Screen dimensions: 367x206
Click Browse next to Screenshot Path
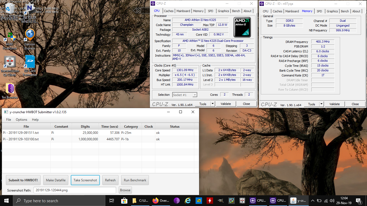click(x=125, y=190)
